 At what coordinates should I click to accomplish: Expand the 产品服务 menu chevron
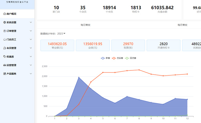tap(31, 73)
